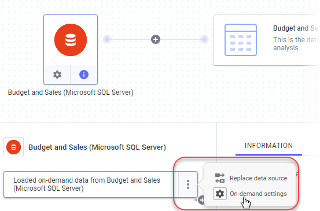The height and width of the screenshot is (211, 320).
Task: Click the Budget and Sales table node title
Action: click(x=296, y=28)
